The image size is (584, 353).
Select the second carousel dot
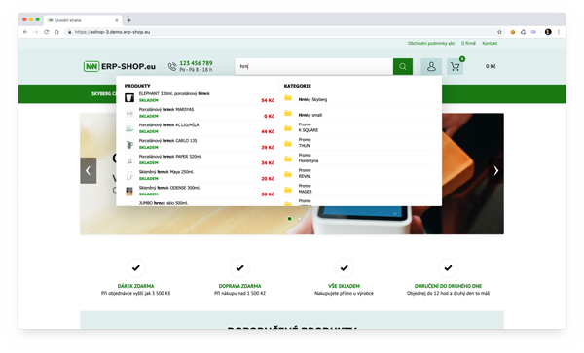[299, 219]
